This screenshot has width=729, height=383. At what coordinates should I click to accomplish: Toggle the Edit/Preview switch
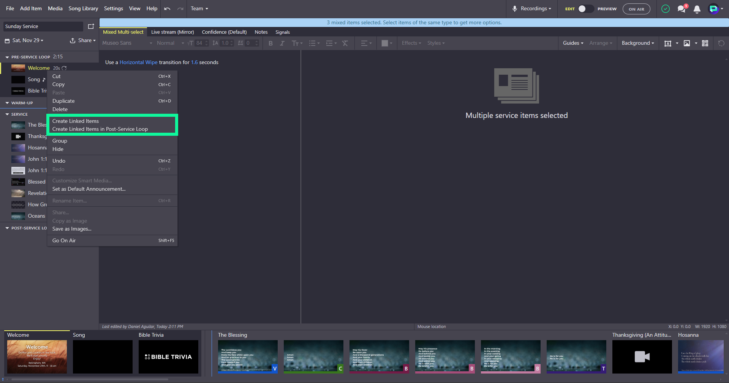point(586,9)
